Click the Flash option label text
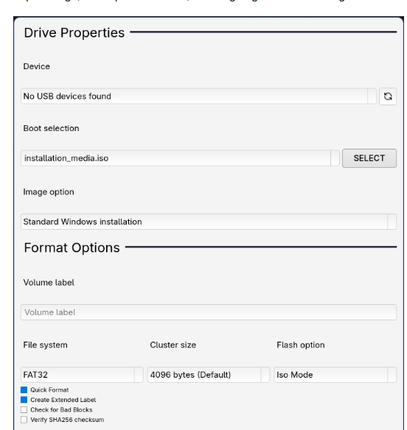The width and height of the screenshot is (407, 430). (x=300, y=345)
